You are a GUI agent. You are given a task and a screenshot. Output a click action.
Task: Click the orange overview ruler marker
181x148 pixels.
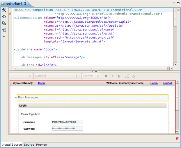[178, 10]
